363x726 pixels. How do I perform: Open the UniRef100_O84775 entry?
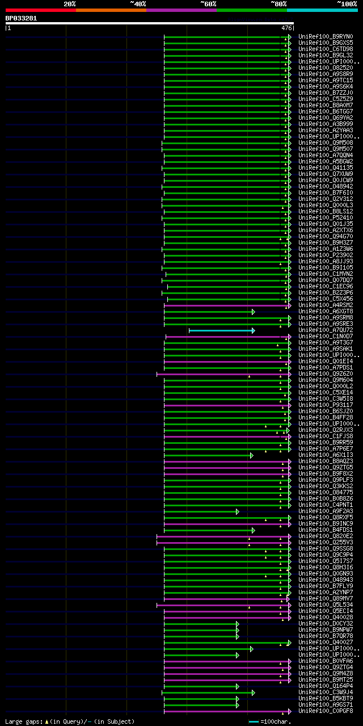coord(326,493)
